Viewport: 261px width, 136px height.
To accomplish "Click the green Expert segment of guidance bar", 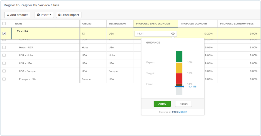I will [x=179, y=56].
